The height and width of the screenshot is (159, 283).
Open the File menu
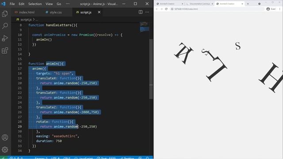pos(12,4)
